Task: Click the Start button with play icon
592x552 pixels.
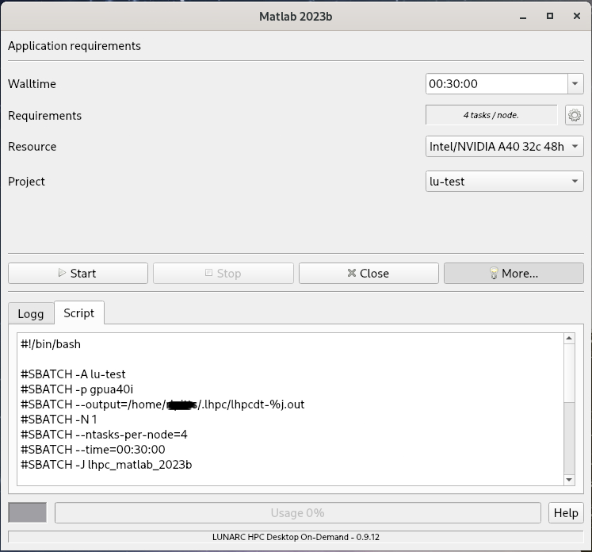Action: pyautogui.click(x=78, y=273)
